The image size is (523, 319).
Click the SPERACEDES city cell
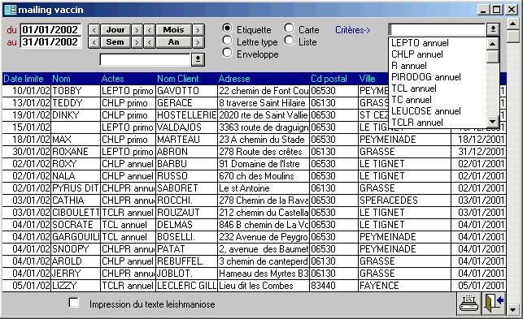click(404, 200)
